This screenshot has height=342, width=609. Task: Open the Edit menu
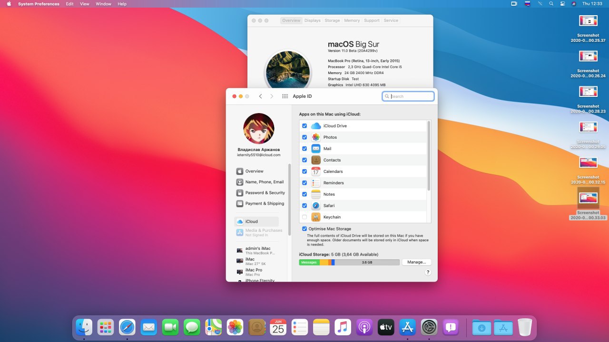coord(69,3)
